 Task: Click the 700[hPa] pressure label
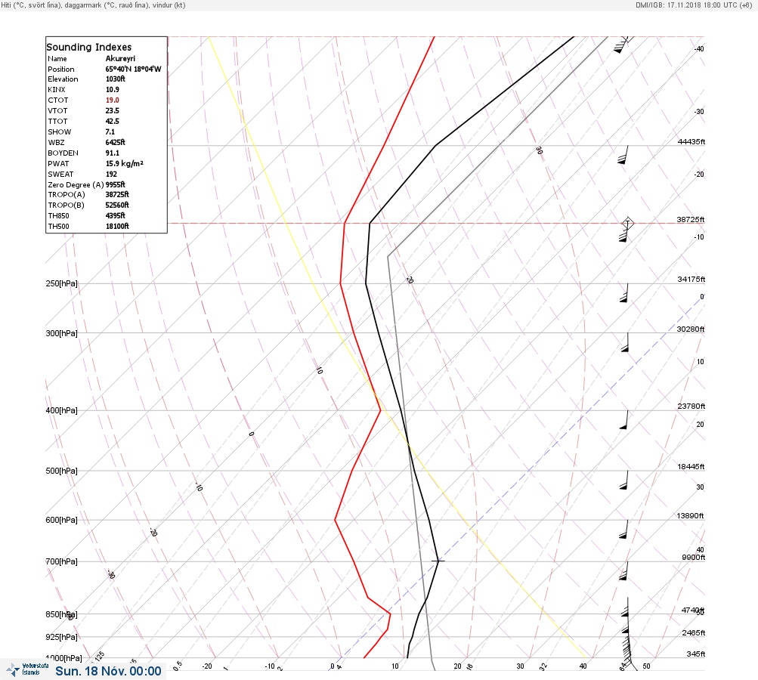click(x=61, y=561)
